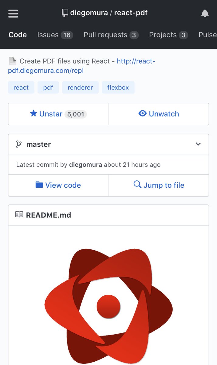Open the react-pdf.diegomura.com/repl link
The width and height of the screenshot is (217, 365).
81,66
